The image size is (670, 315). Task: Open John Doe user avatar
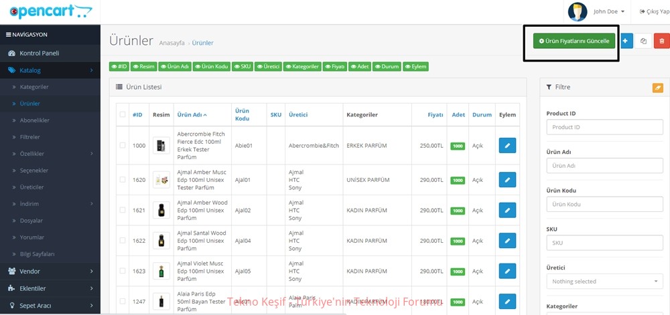(x=578, y=11)
